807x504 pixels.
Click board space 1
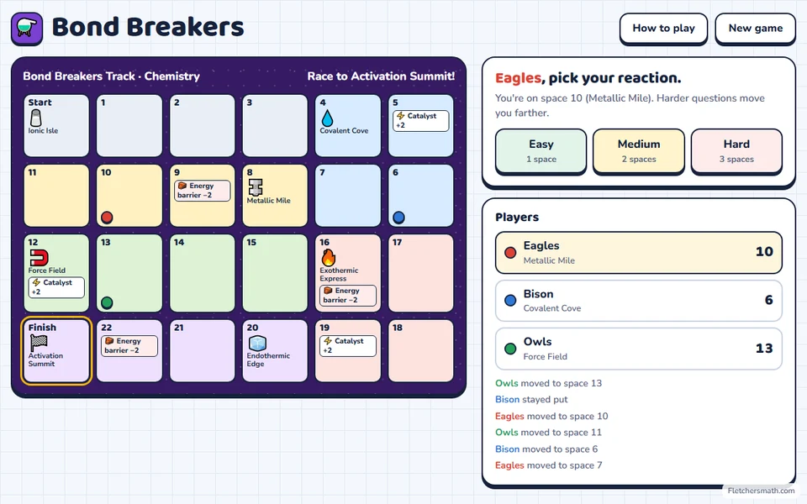(x=129, y=125)
